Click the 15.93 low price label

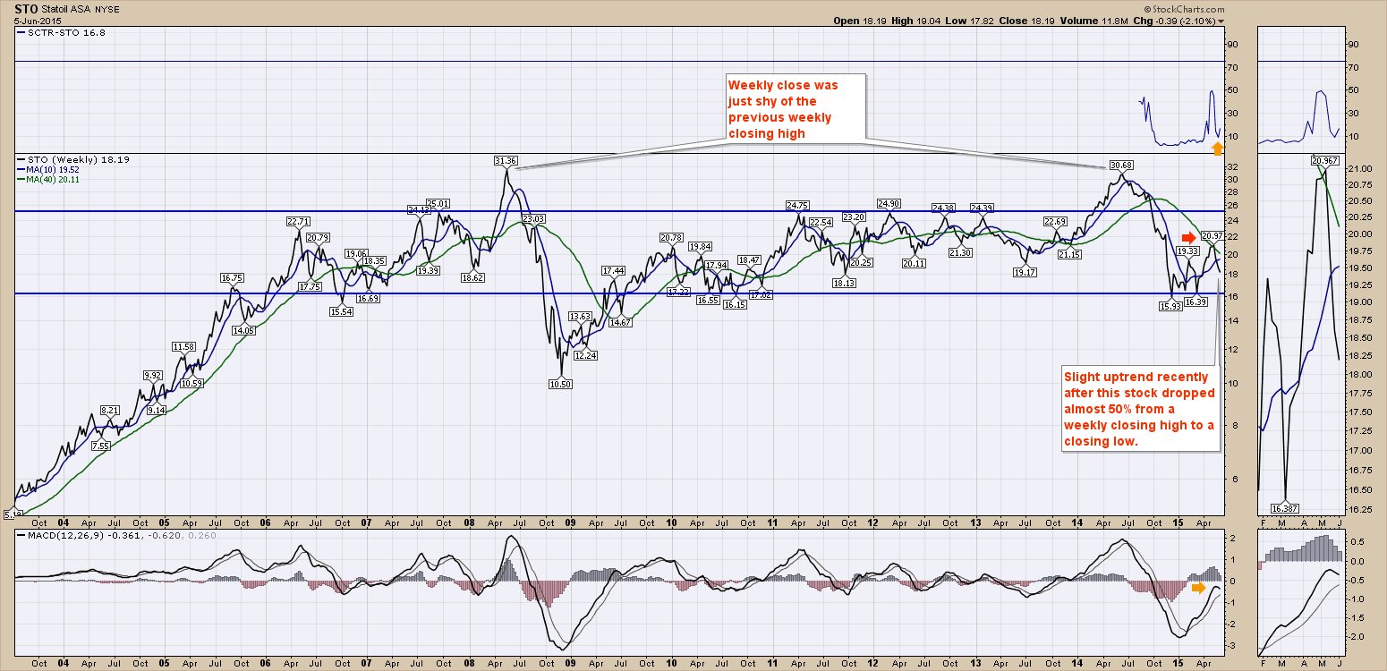point(1172,307)
